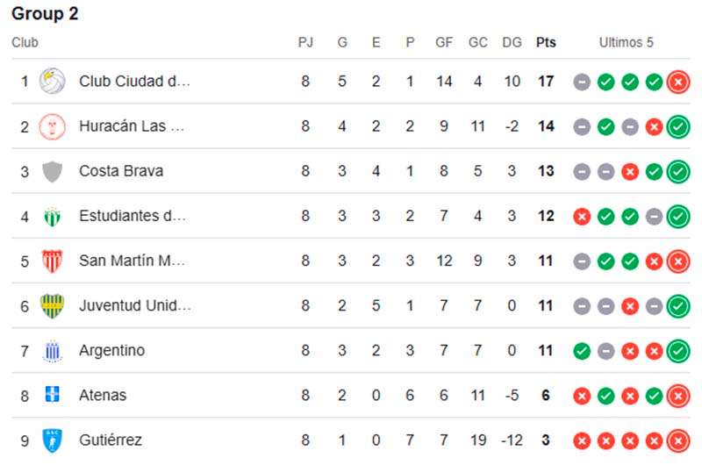Click Club Ciudad's latest loss result icon
The width and height of the screenshot is (702, 465).
pos(677,82)
